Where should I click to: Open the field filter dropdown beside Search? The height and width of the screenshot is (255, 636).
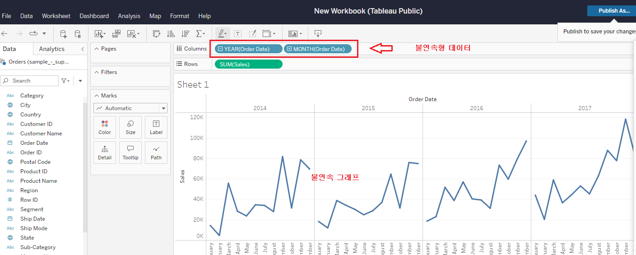[x=65, y=81]
